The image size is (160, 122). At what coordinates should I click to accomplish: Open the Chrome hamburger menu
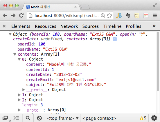pyautogui.click(x=155, y=16)
